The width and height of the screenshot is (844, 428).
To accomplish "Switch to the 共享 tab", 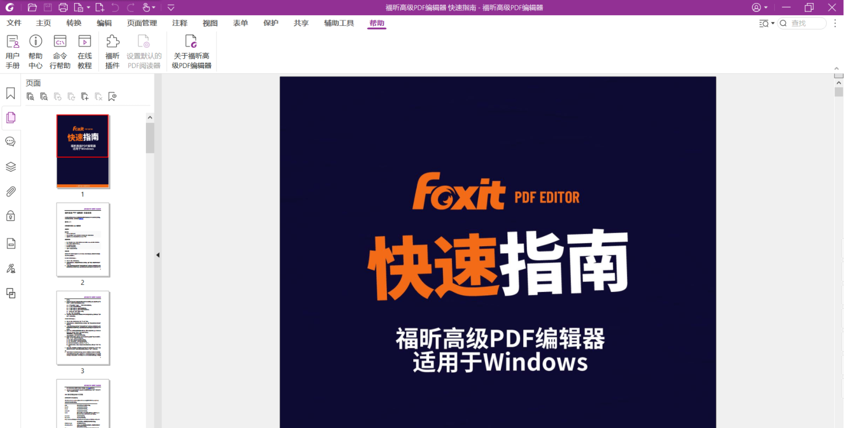I will pos(301,23).
